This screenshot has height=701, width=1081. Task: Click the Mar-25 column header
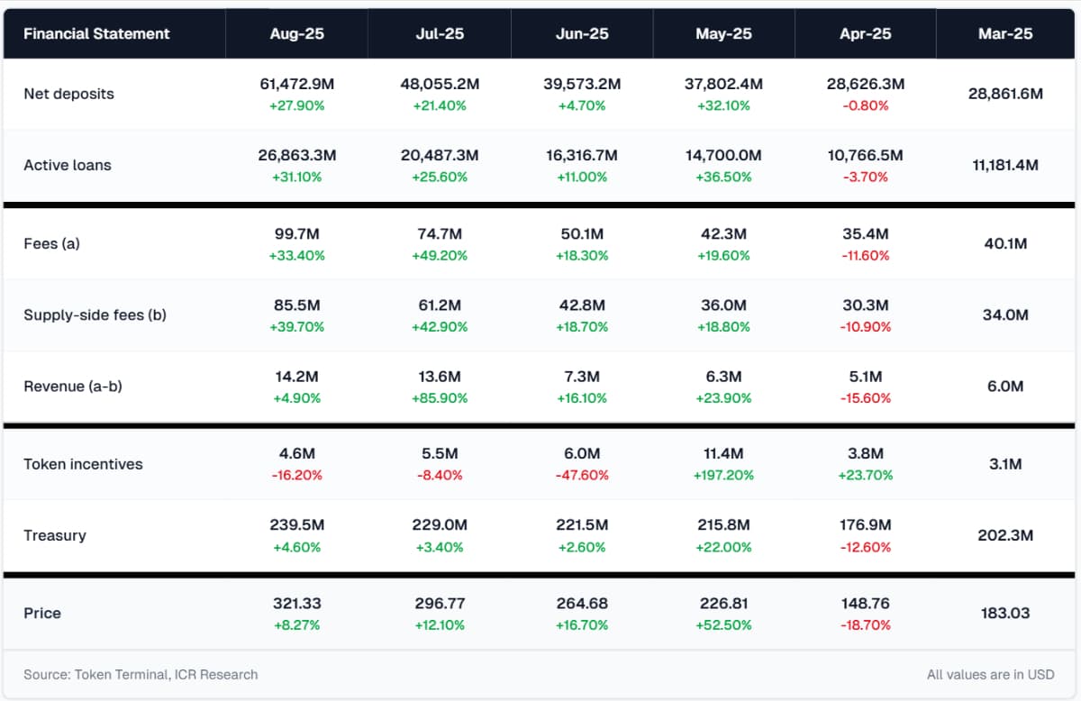pos(1005,33)
